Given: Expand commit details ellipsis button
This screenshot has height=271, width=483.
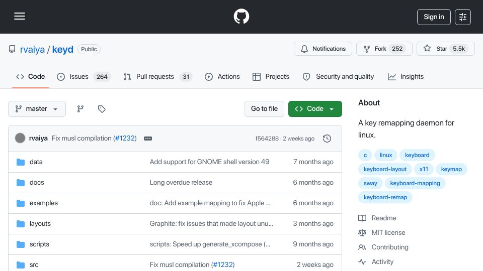Looking at the screenshot, I should [x=148, y=139].
